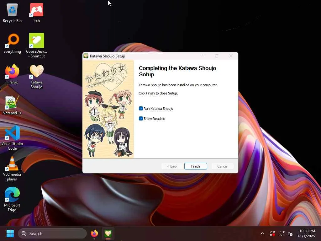Select the VLC media player desktop icon

12,169
